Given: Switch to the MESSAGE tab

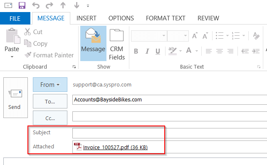Looking at the screenshot, I should (x=51, y=18).
